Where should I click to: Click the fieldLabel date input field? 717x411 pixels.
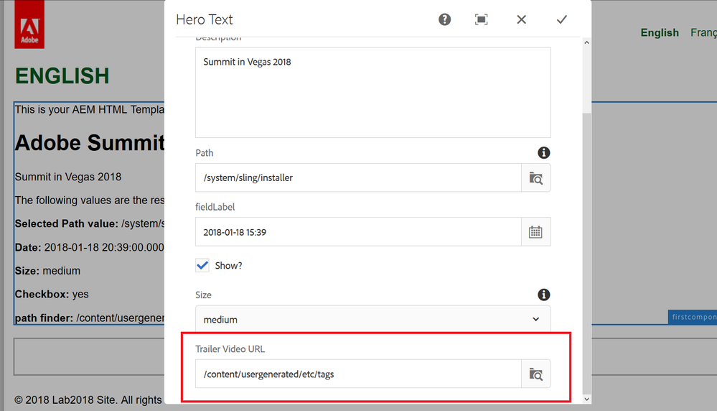357,232
